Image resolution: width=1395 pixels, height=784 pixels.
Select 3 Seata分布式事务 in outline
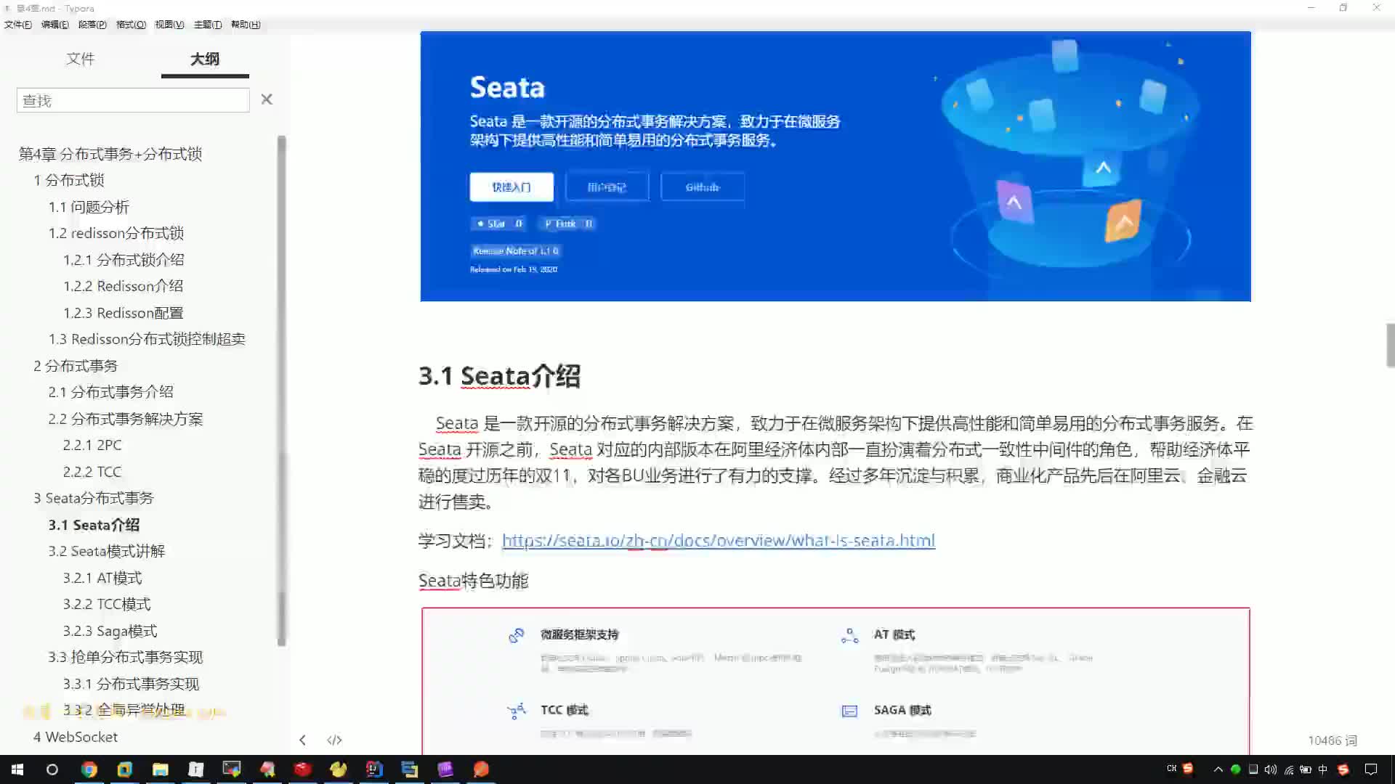[94, 498]
